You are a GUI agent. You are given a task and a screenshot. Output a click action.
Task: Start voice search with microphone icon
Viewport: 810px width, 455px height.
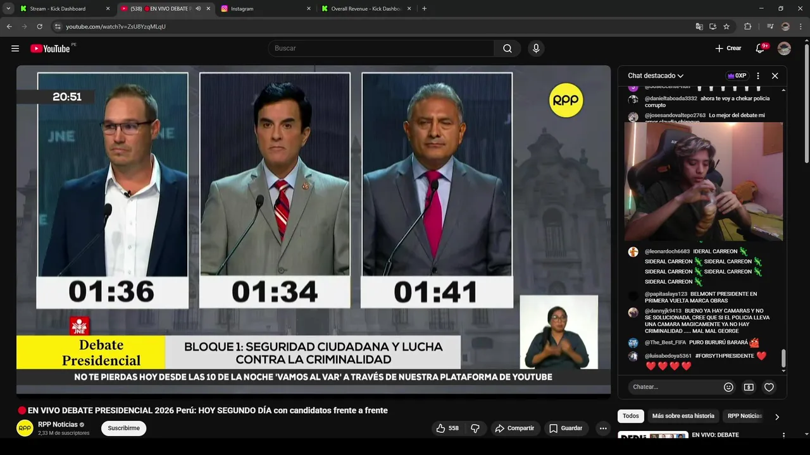click(536, 49)
